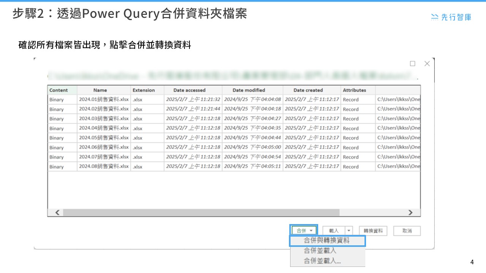Click the 轉換資料 (Transform Data) button
The width and height of the screenshot is (486, 273).
coord(372,231)
